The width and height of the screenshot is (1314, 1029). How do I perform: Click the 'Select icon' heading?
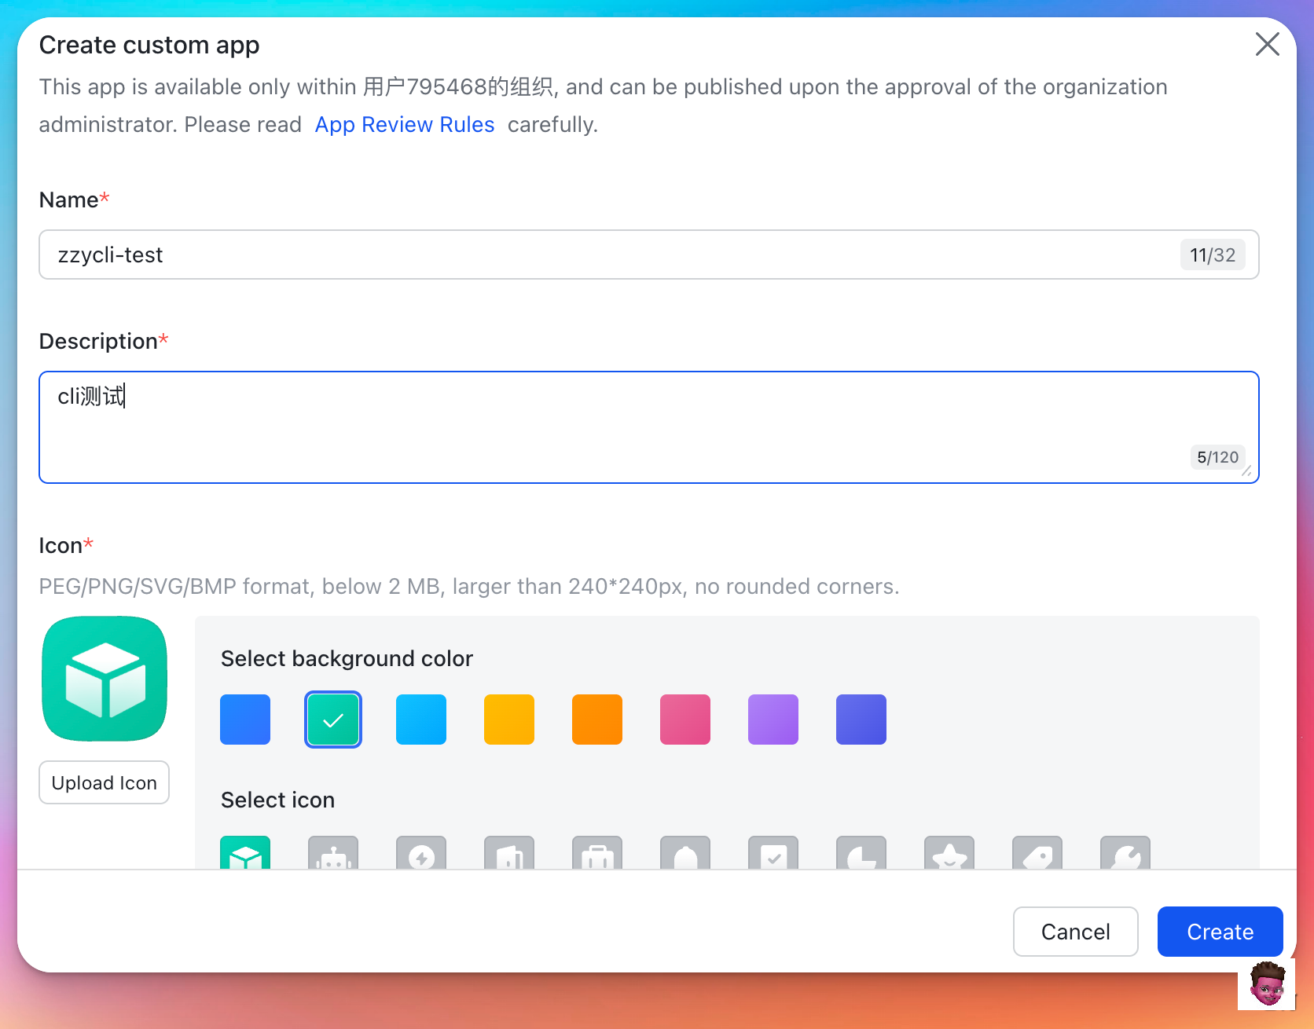pos(277,800)
